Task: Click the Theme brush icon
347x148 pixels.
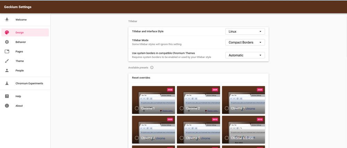Action: tap(7, 61)
